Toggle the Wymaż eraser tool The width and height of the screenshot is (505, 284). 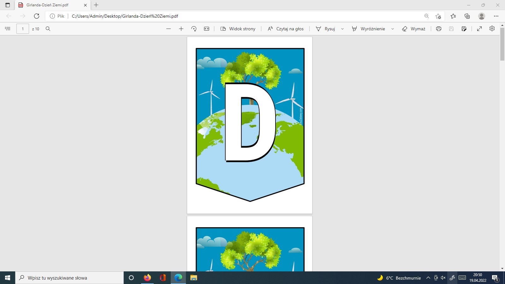pos(413,29)
